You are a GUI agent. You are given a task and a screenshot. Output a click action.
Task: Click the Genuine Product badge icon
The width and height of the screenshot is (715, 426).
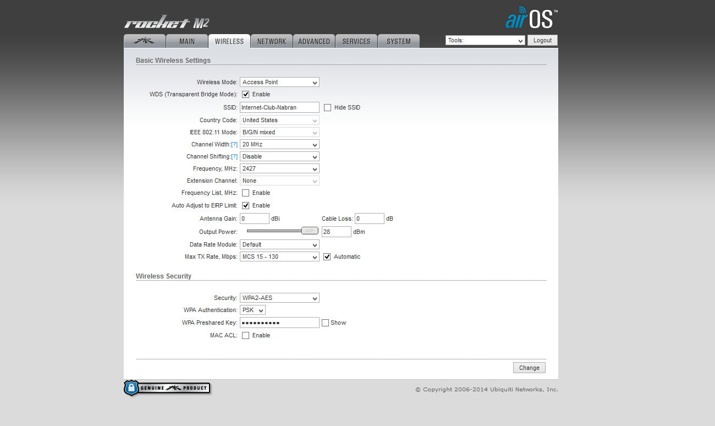point(167,388)
